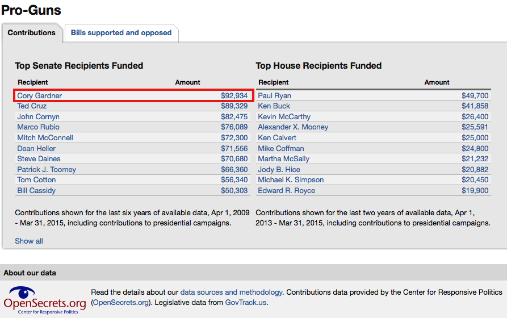This screenshot has width=507, height=318.
Task: Click the $70,680 amount for Steve Daines
Action: click(234, 159)
